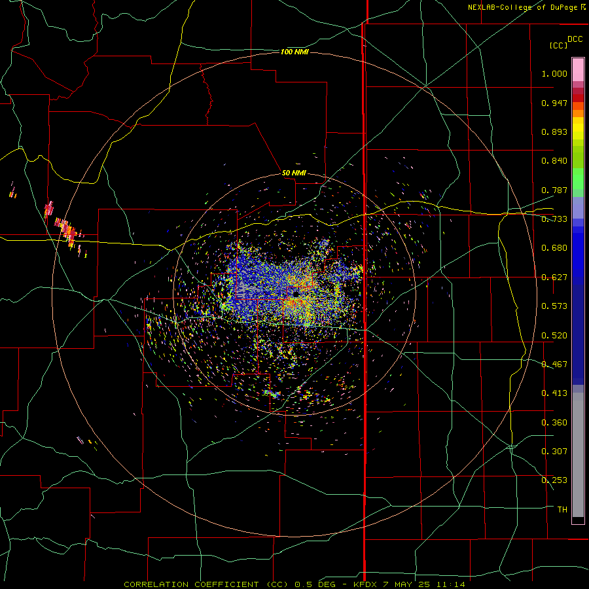Click the 100 NMI range ring label
The width and height of the screenshot is (589, 589).
294,52
